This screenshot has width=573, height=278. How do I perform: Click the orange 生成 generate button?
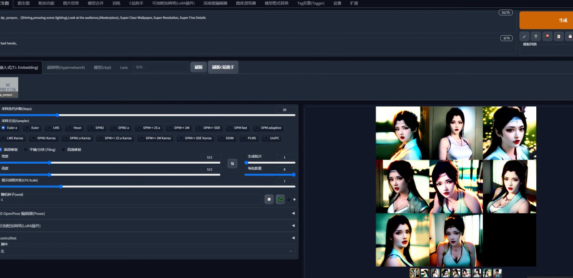pyautogui.click(x=546, y=20)
